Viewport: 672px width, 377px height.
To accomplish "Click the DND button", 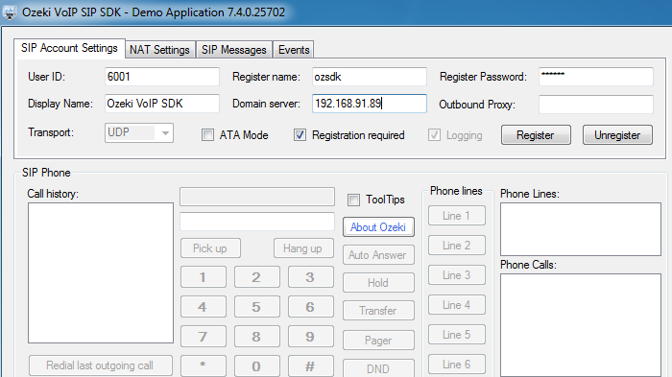I will click(x=378, y=368).
